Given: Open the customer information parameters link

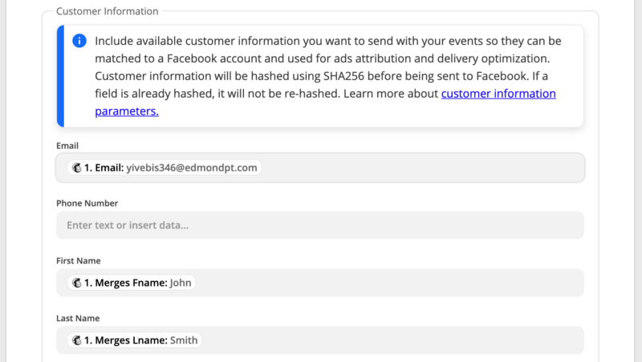Looking at the screenshot, I should tap(498, 94).
